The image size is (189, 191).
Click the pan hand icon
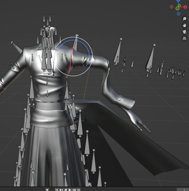(184, 25)
